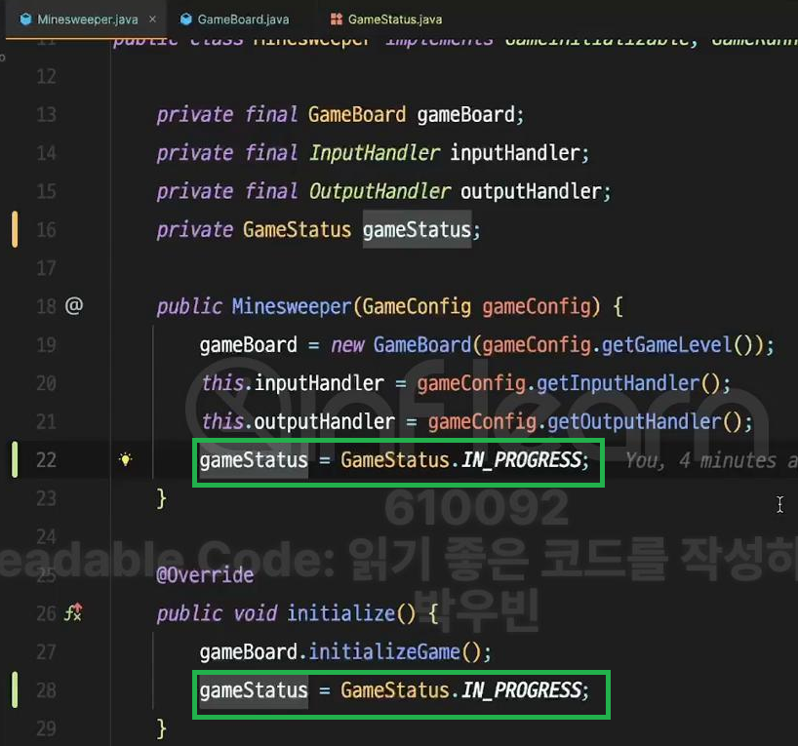Click gameStatus variable on line 28

[254, 690]
